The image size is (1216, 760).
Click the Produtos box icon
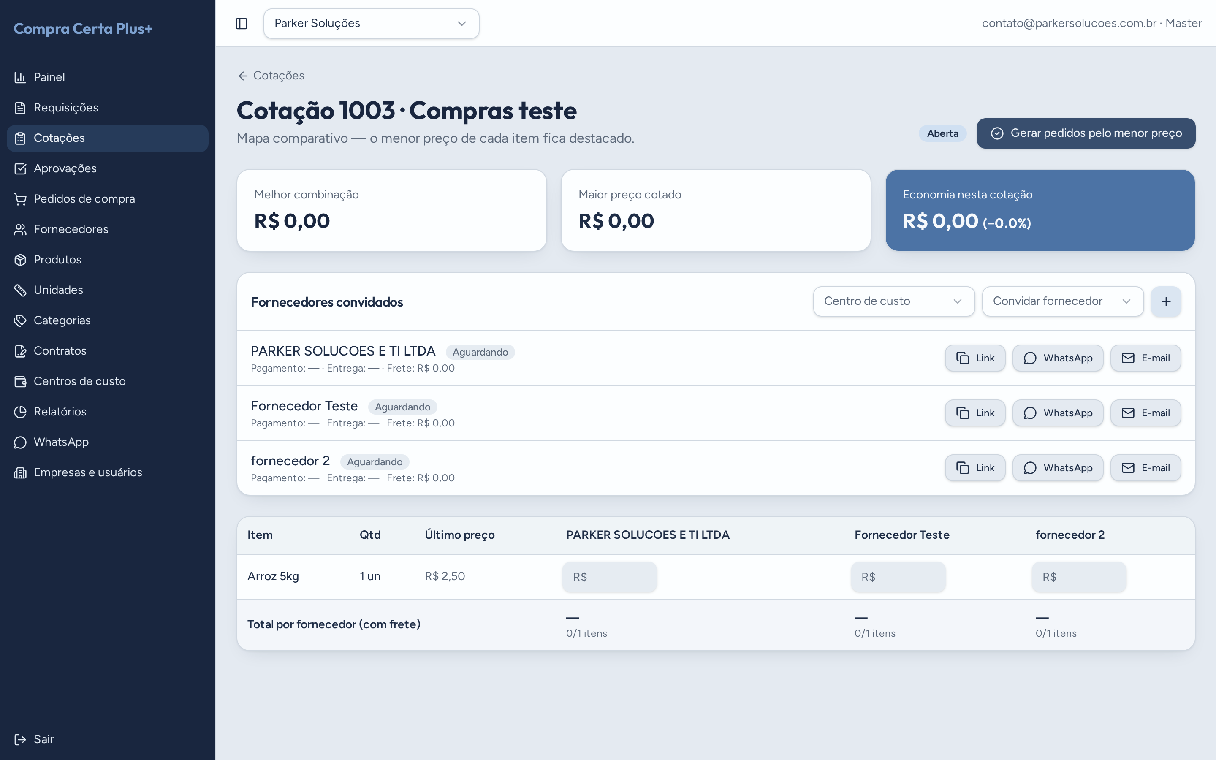pos(20,260)
